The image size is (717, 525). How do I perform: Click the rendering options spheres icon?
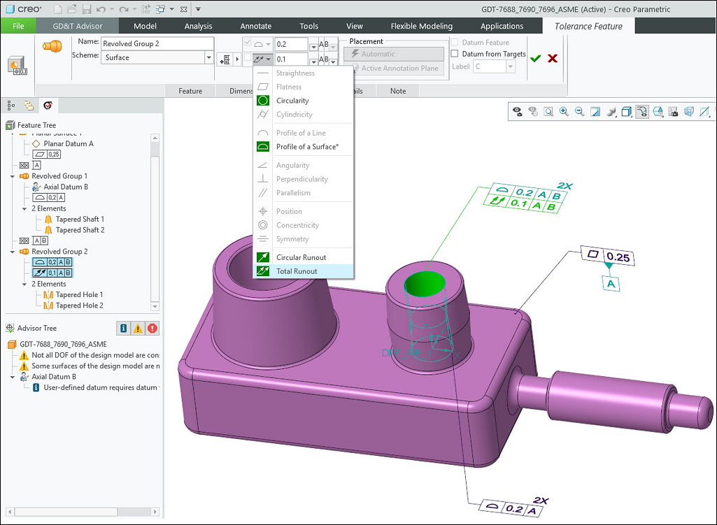click(611, 111)
